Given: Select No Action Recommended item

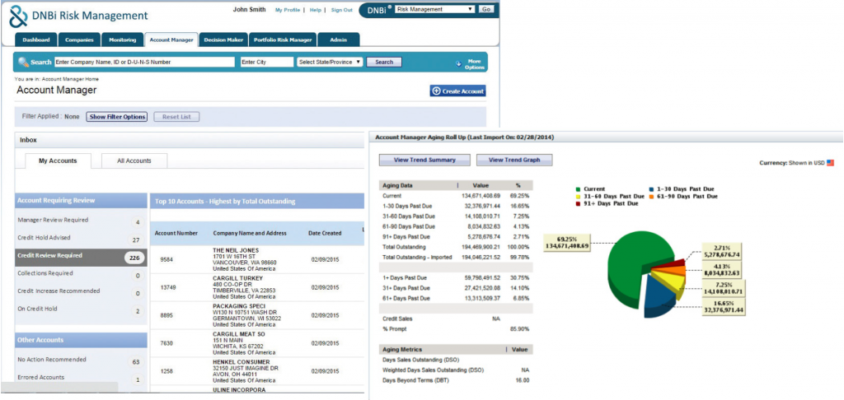Looking at the screenshot, I should point(81,360).
